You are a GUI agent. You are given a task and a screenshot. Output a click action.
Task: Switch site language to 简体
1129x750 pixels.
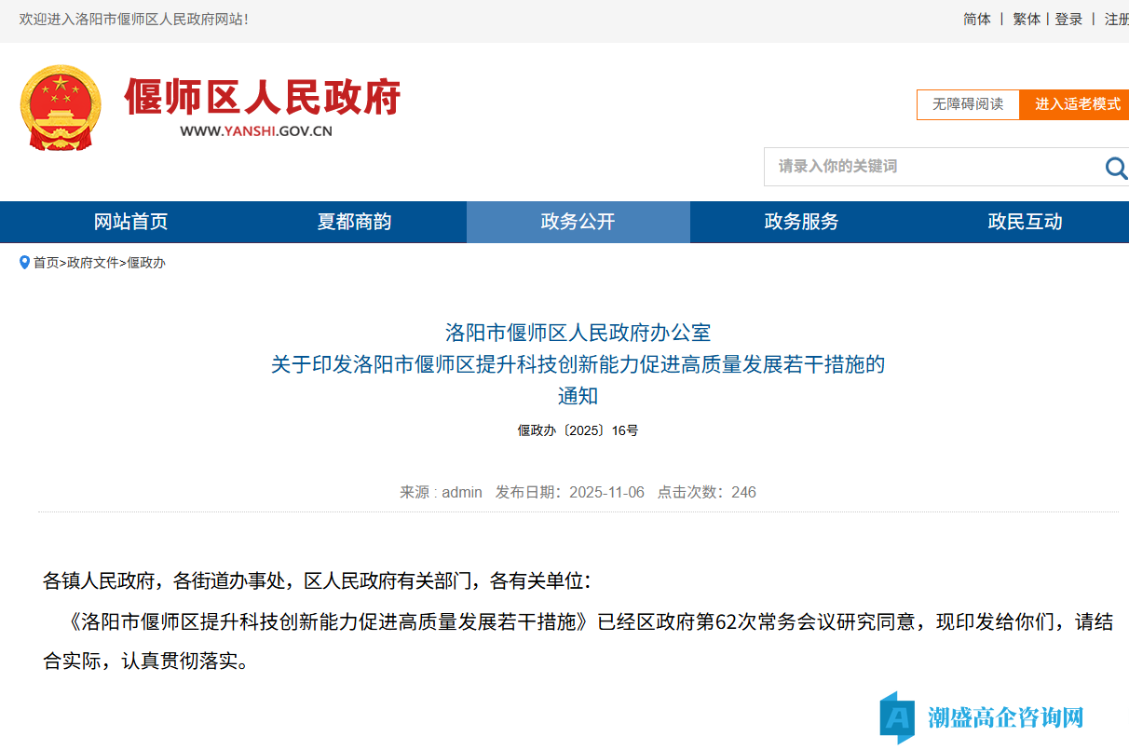pos(976,19)
